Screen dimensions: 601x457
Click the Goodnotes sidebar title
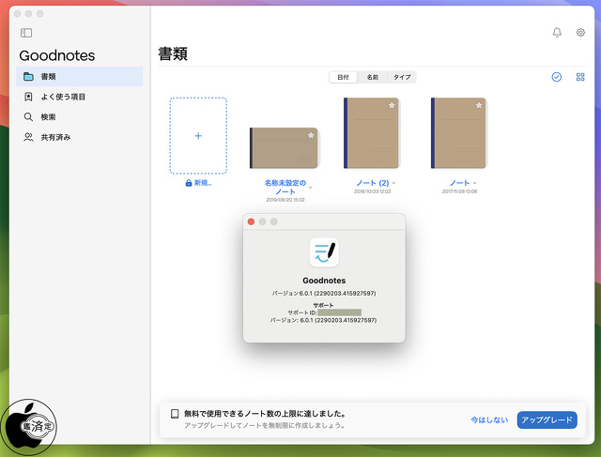point(57,55)
